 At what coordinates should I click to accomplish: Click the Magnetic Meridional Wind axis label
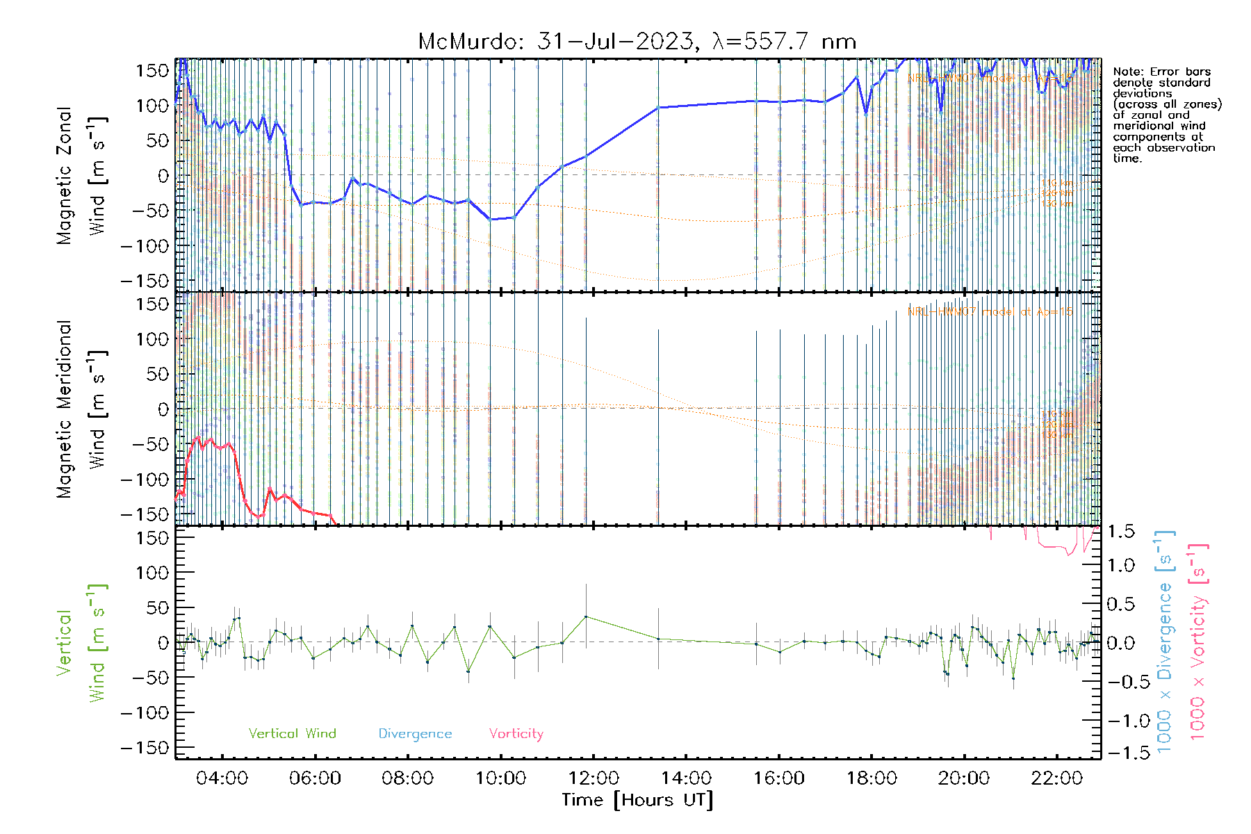81,409
